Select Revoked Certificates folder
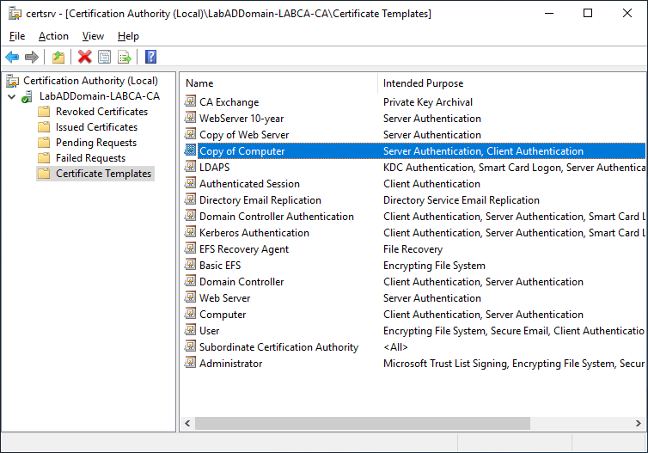Image resolution: width=648 pixels, height=453 pixels. click(101, 112)
